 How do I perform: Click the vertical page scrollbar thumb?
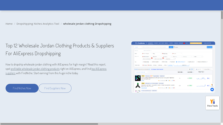[x=222, y=15]
